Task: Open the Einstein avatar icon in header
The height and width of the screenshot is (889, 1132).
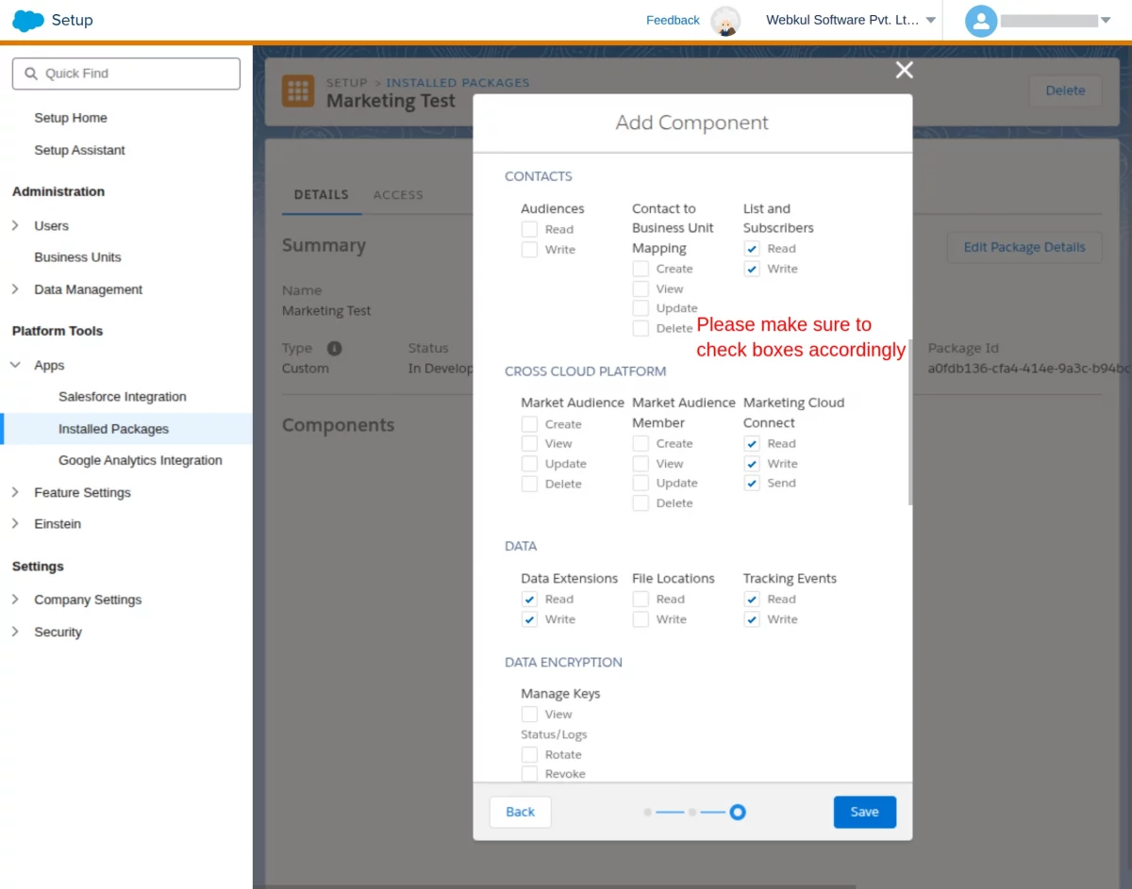Action: click(x=725, y=21)
